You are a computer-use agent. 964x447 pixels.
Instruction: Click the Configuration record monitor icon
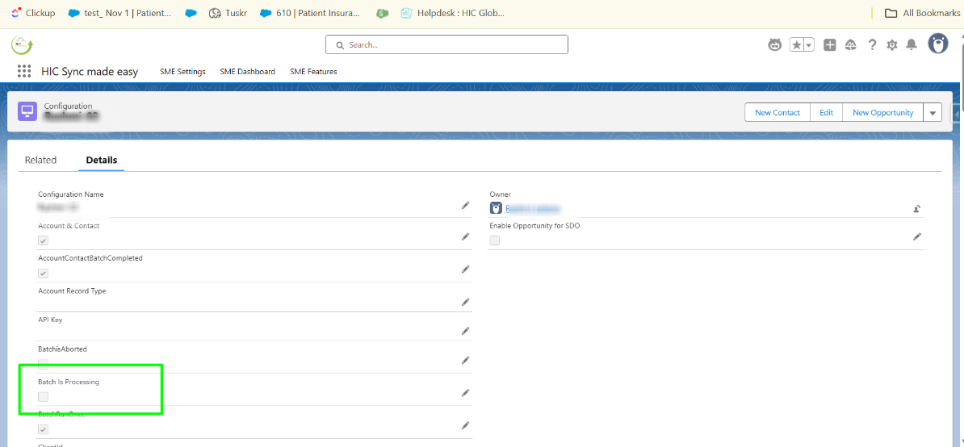pyautogui.click(x=27, y=111)
